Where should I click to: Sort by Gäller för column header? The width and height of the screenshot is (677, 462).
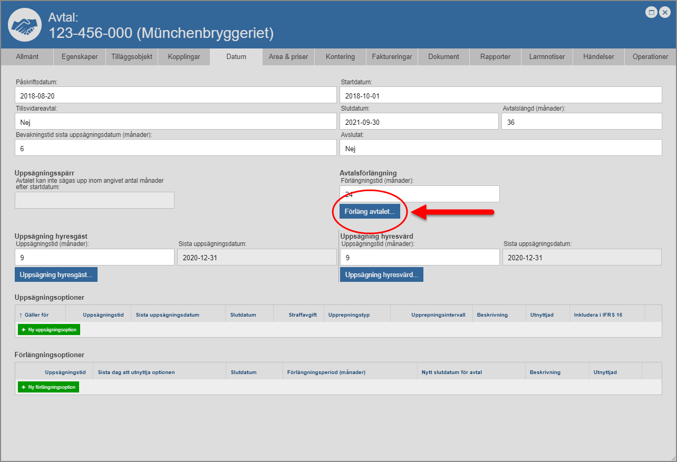point(36,315)
